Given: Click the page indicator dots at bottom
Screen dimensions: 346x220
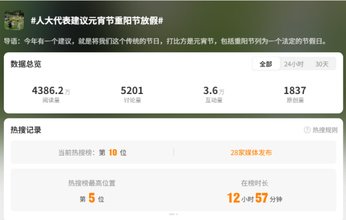Looking at the screenshot, I should 173,215.
